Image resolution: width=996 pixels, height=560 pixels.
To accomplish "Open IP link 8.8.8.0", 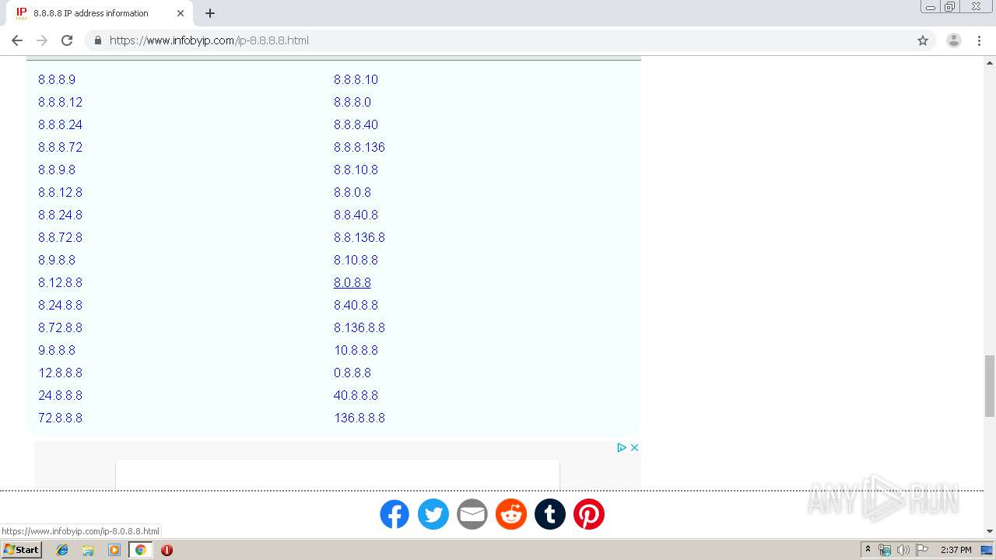I will [x=352, y=102].
